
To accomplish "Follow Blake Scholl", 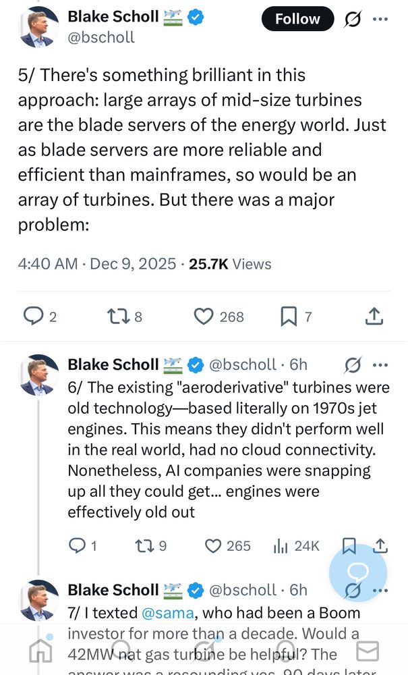I will [x=297, y=19].
